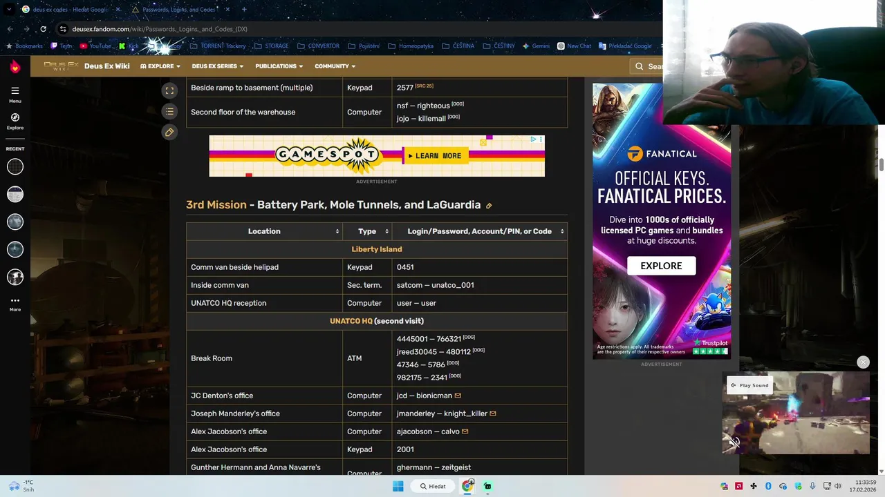
Task: Click the 3rd Mission heading link
Action: click(216, 205)
